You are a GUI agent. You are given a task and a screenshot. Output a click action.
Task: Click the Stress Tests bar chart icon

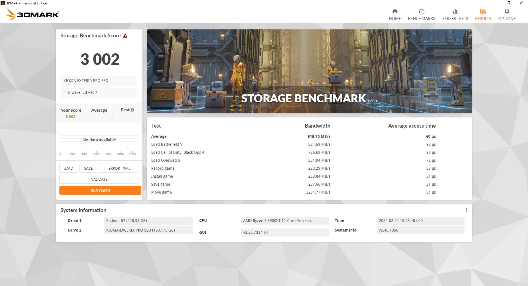click(x=455, y=11)
